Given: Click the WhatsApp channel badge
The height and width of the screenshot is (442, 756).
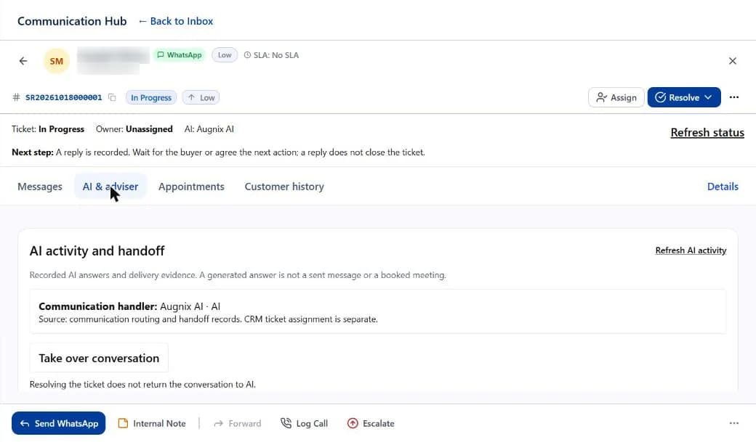Looking at the screenshot, I should (180, 55).
